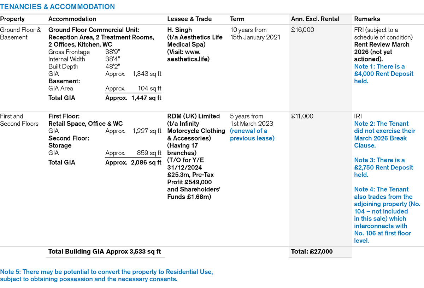
Task: Click the H. Singh lessee name
Action: click(180, 30)
